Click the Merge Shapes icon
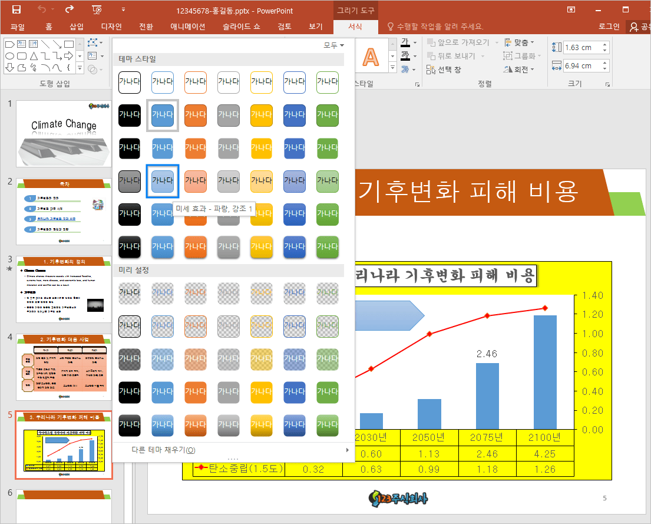 click(92, 70)
